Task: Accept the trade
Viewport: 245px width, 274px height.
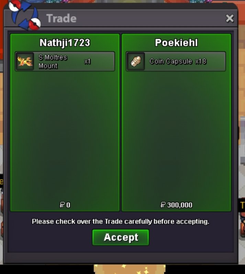Action: tap(121, 237)
